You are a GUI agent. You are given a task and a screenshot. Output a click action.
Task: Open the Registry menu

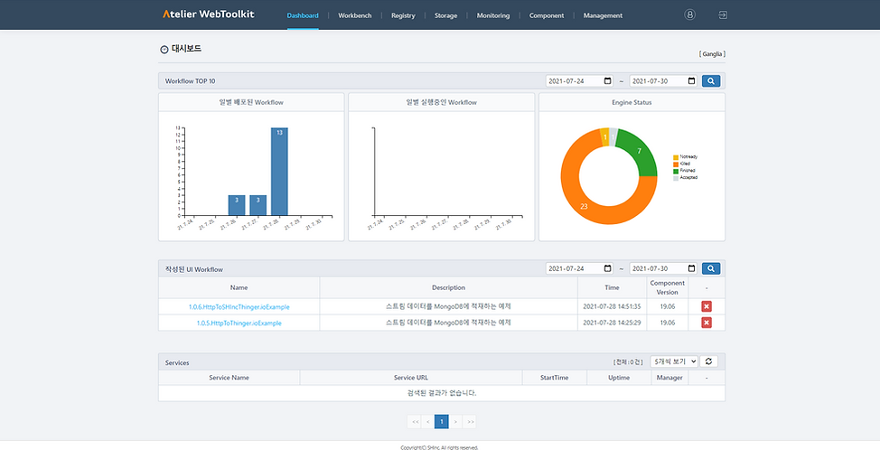click(403, 15)
